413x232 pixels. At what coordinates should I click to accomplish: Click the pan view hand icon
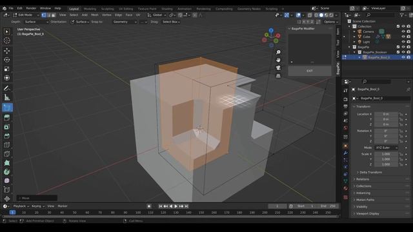pos(278,60)
